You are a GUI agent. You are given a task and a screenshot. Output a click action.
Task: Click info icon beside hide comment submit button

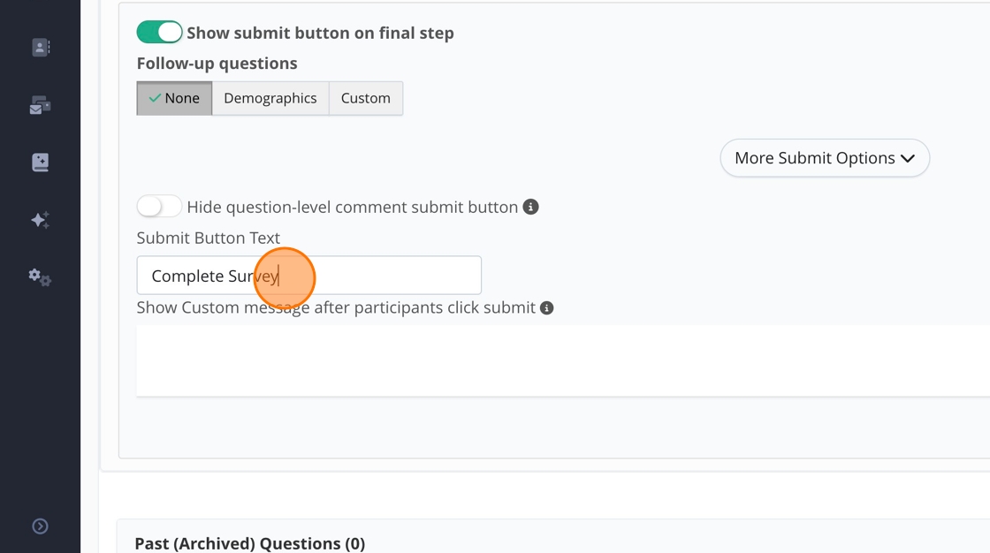530,207
